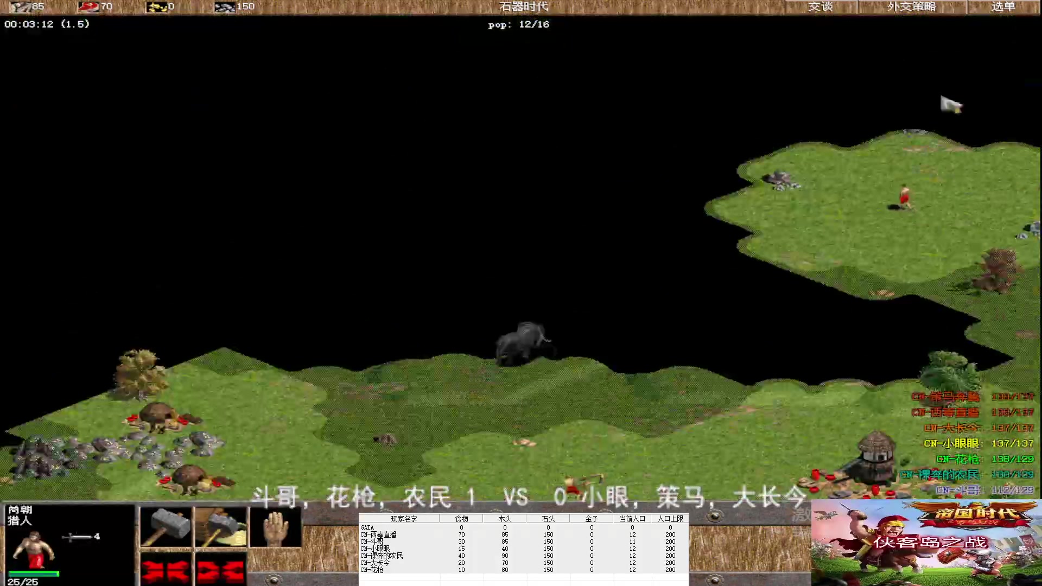The width and height of the screenshot is (1042, 586).
Task: Click the 侠客岛之战 banner image
Action: coord(926,543)
